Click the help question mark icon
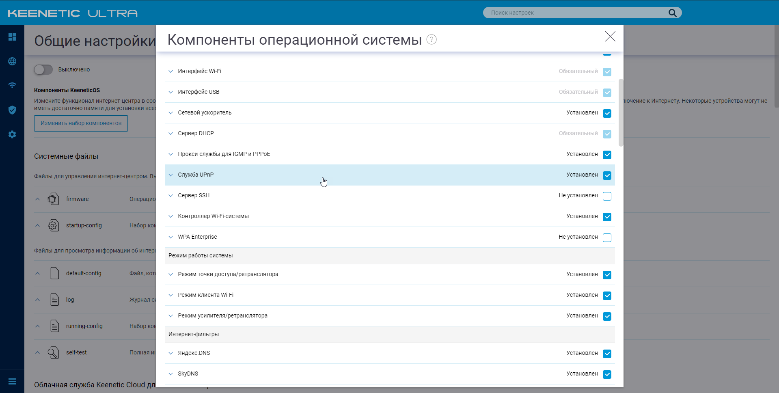 pos(432,40)
